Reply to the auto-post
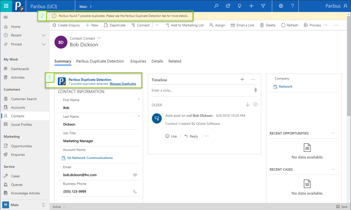The image size is (351, 210). pos(191,136)
